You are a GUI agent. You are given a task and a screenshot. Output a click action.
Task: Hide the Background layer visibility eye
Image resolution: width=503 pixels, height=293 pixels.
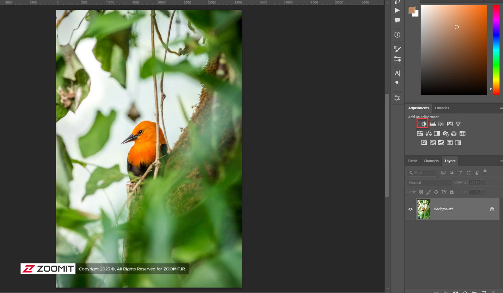tap(410, 209)
